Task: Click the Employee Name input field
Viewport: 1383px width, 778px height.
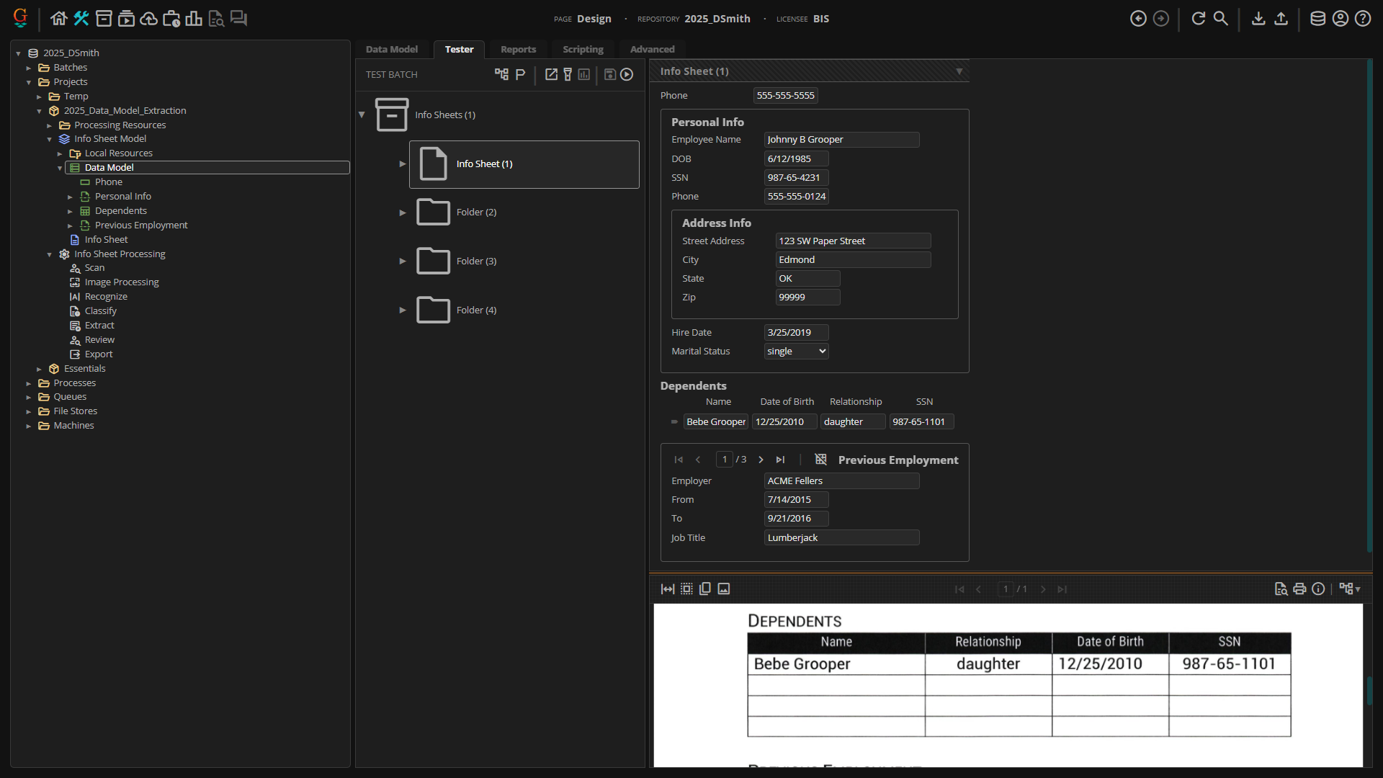Action: click(x=841, y=140)
